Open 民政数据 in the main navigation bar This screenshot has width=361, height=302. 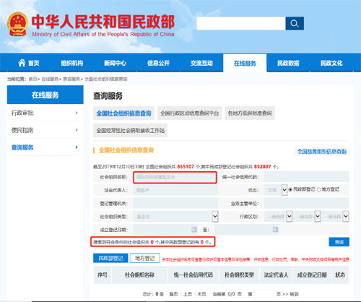coord(288,63)
